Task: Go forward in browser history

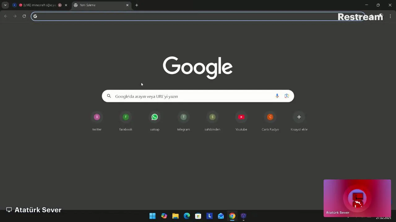Action: [15, 16]
